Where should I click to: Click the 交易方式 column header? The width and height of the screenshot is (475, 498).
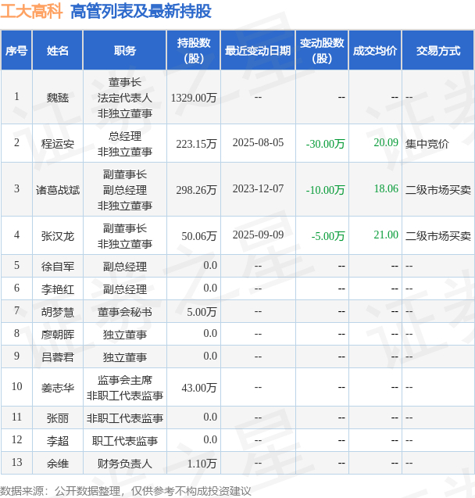coord(438,50)
